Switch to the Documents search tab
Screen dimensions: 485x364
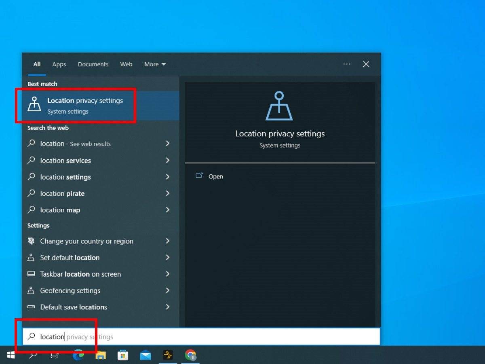[93, 64]
